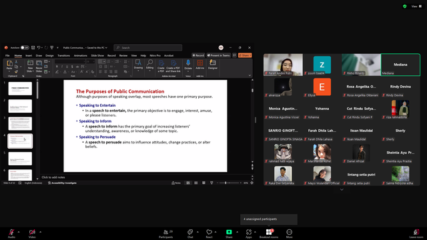Expand video options arrow beside Video
This screenshot has height=240, width=427.
[40, 232]
